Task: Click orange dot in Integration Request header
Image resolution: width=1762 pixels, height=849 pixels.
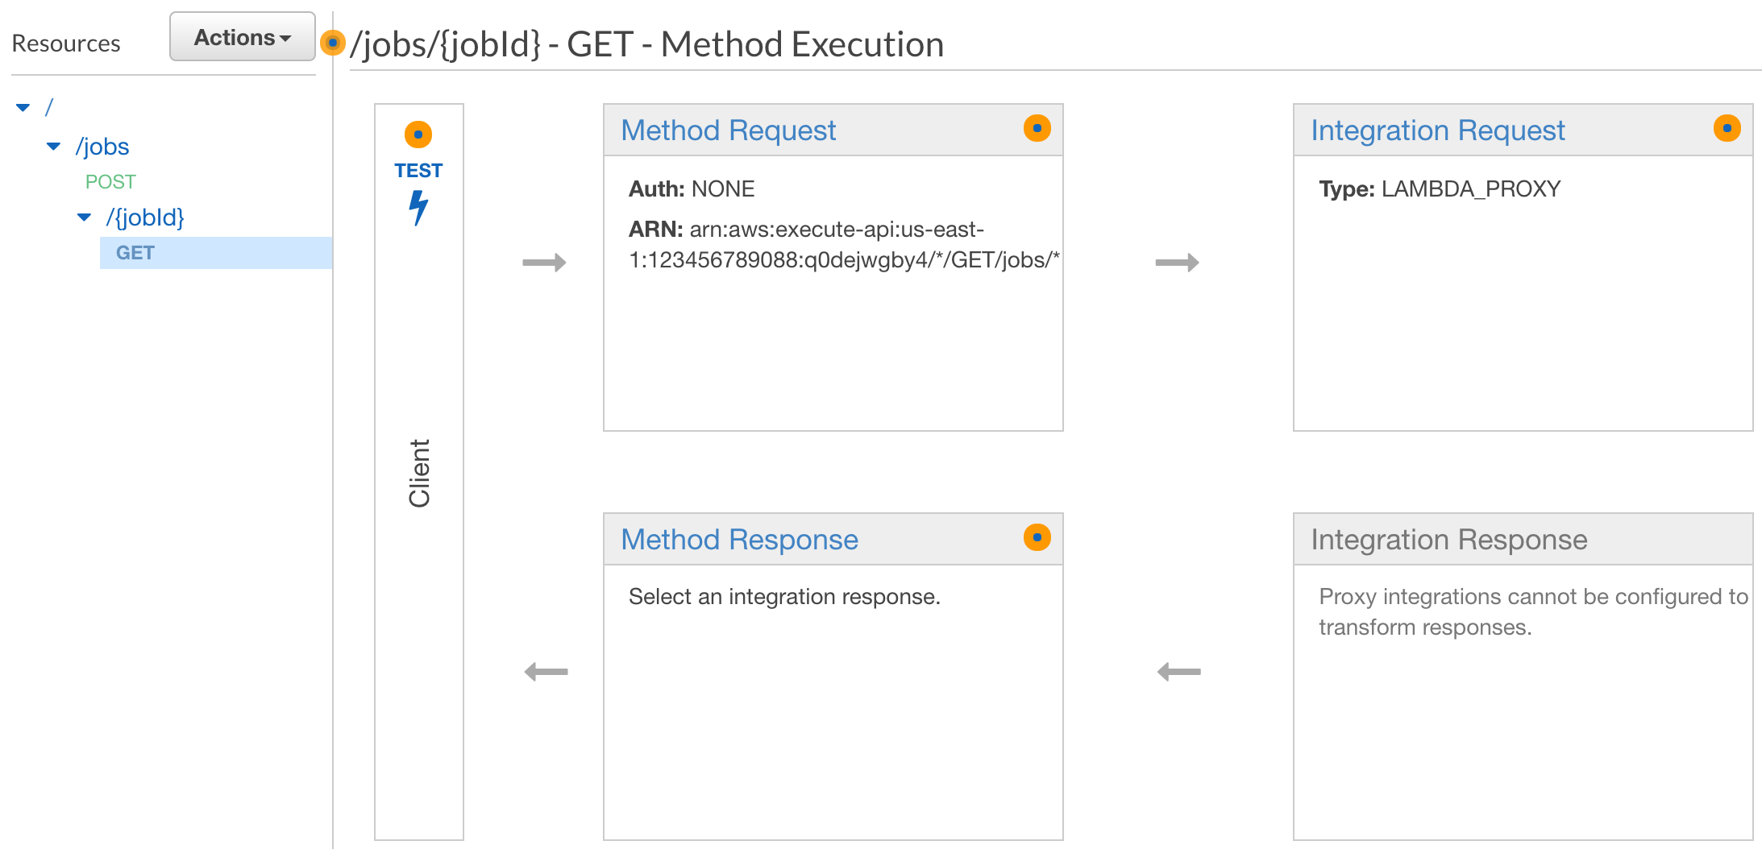Action: point(1727,128)
